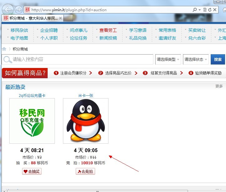The image size is (226, 192).
Task: Open the 买卖转让 menu item
Action: point(197,30)
